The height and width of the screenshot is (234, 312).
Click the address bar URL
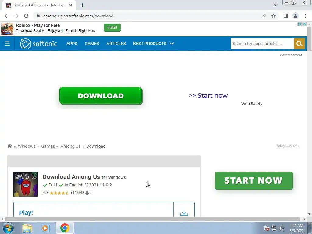coord(78,16)
